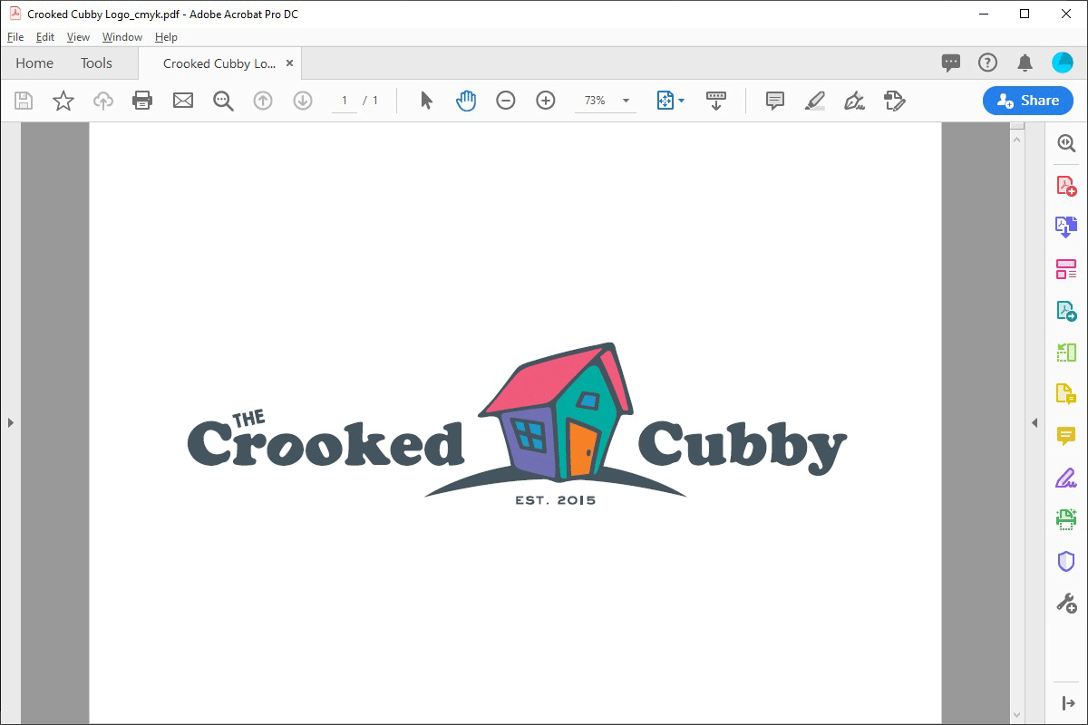This screenshot has height=725, width=1088.
Task: Open Find text with the magnifier icon
Action: [223, 101]
